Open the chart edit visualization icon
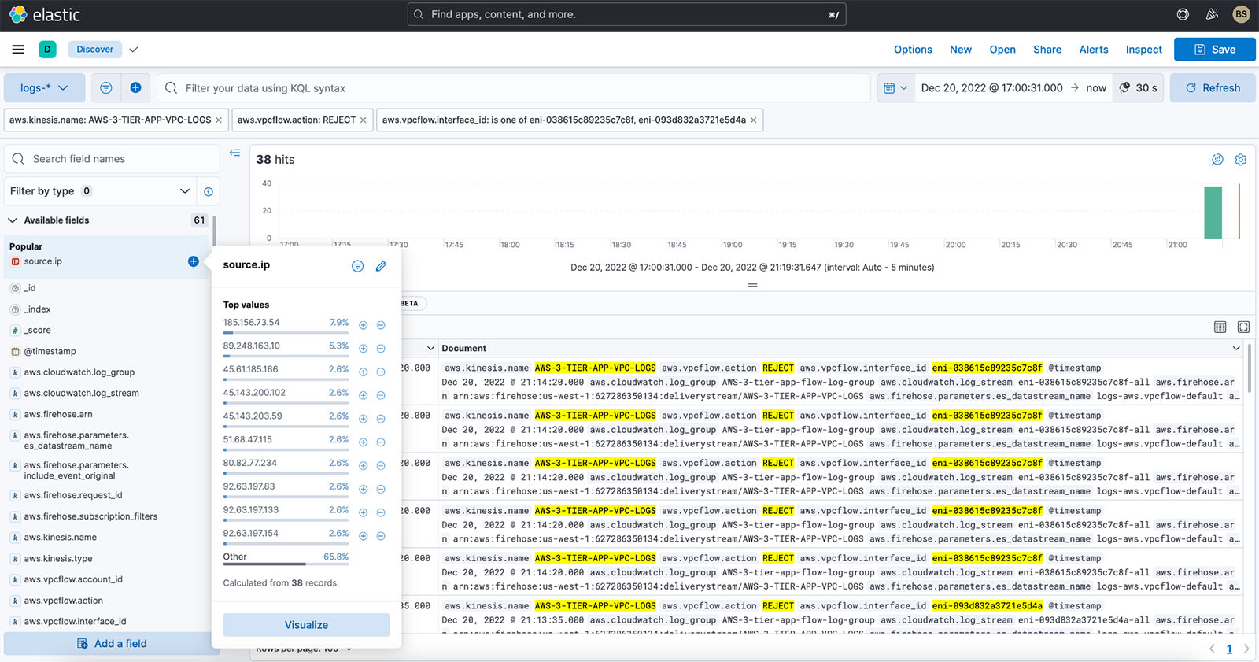Screen dimensions: 1259x662 pyautogui.click(x=1217, y=160)
